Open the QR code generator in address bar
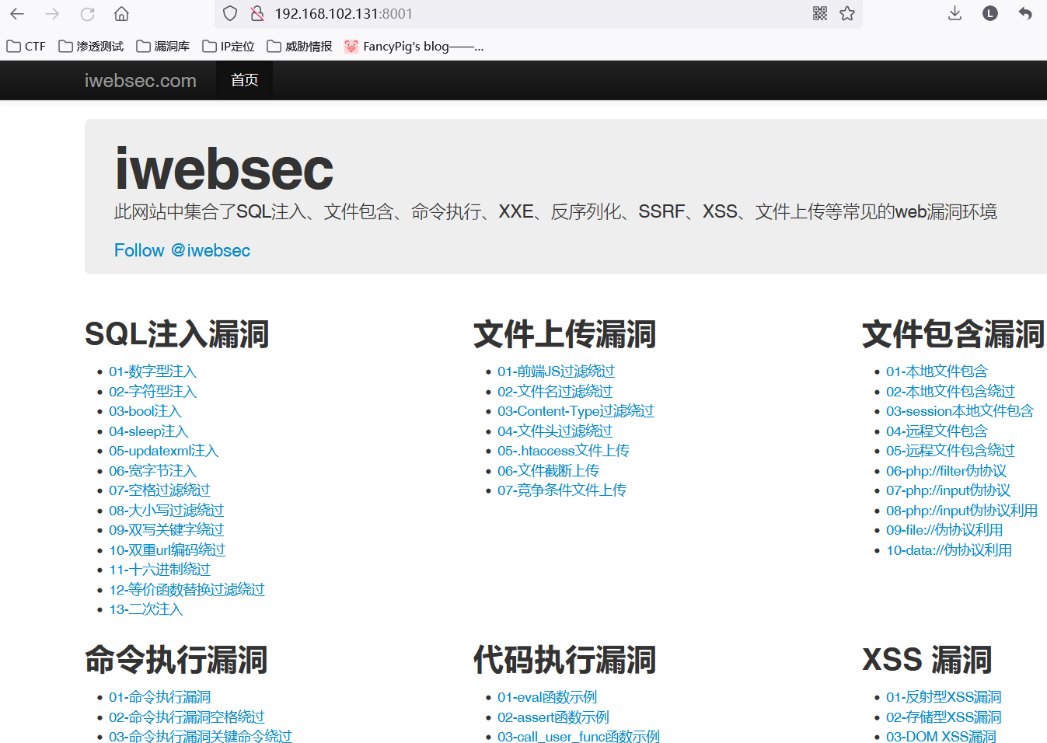Viewport: 1047px width, 743px height. click(819, 14)
